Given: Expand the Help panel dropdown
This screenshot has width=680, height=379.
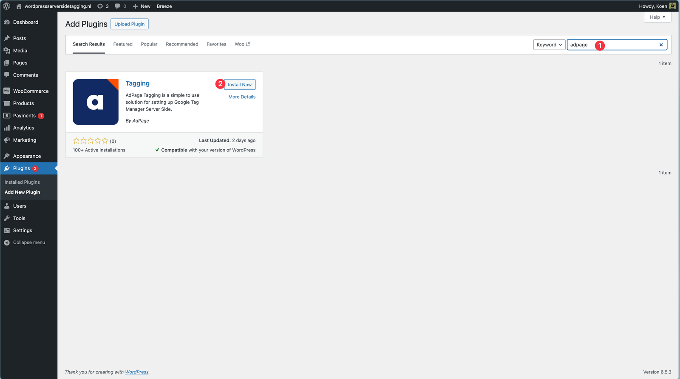Looking at the screenshot, I should (657, 17).
